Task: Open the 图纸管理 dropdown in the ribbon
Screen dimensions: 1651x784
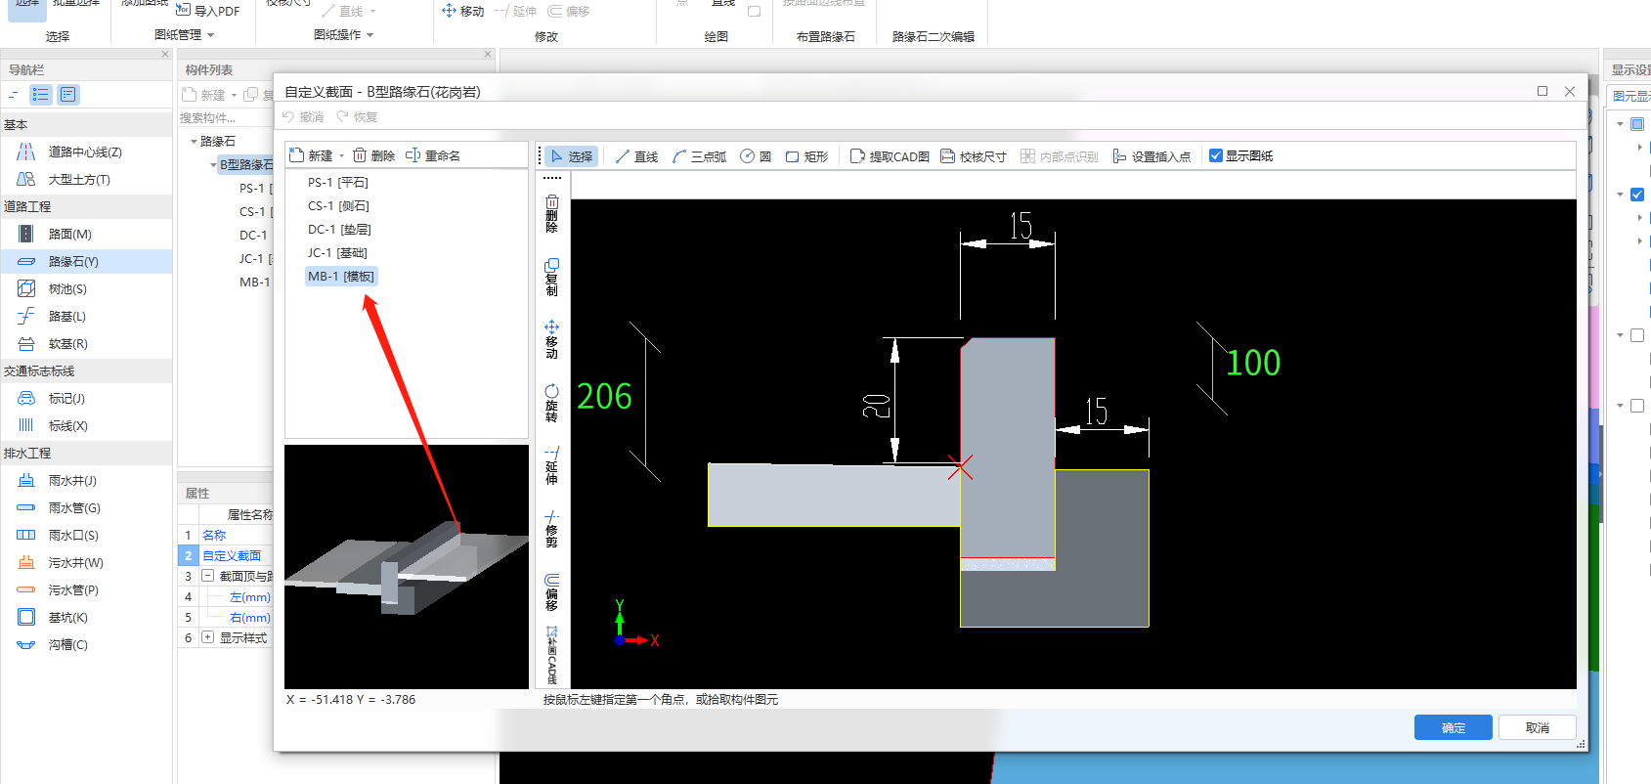Action: pos(210,35)
